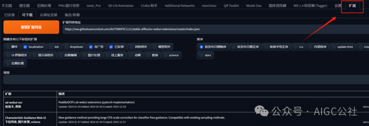Check the science tag checkbox
Image resolution: width=369 pixels, height=126 pixels.
click(166, 55)
